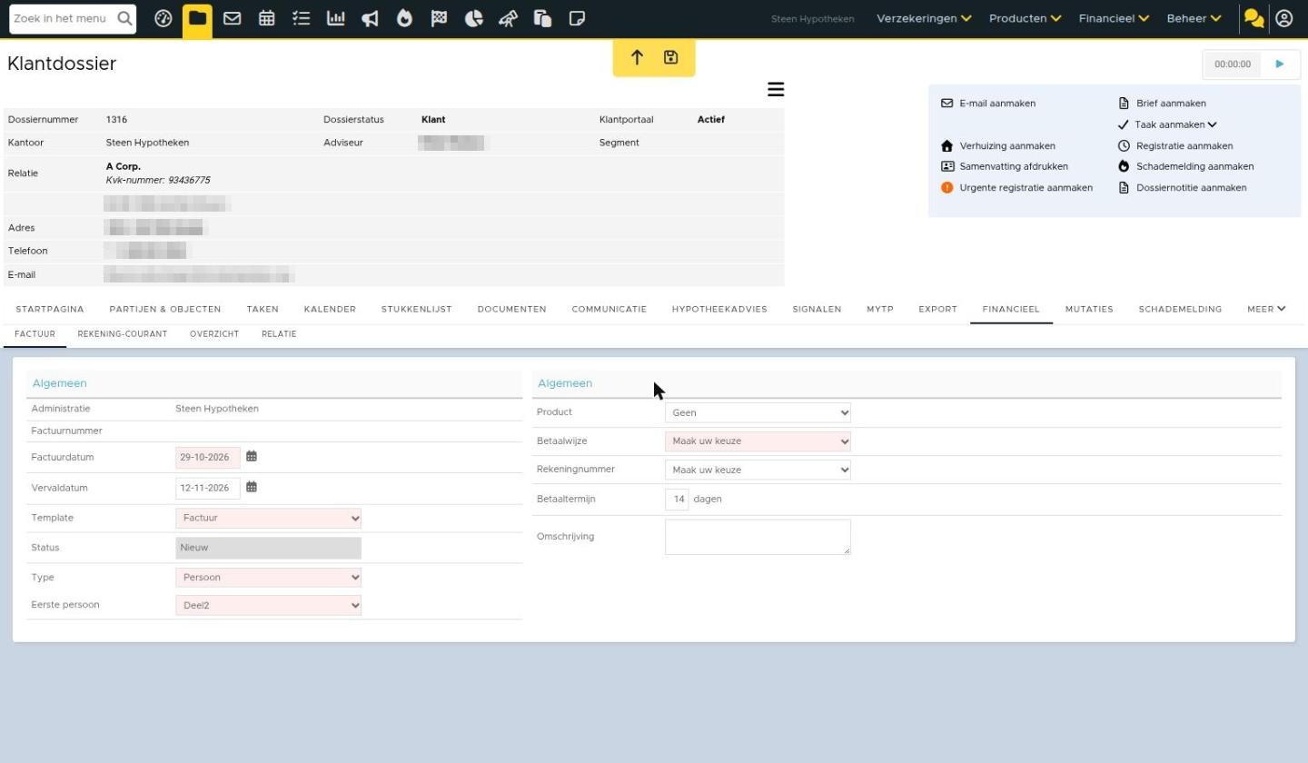
Task: Open Factuurdatum calendar picker
Action: (252, 456)
